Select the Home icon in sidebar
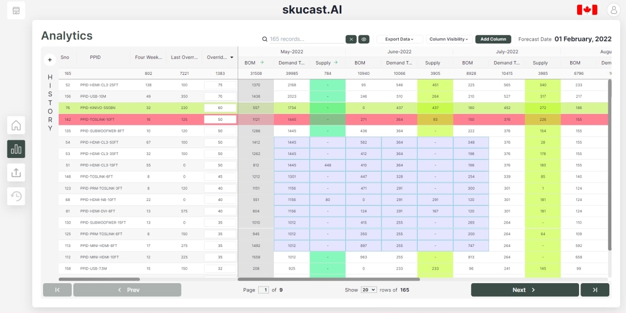Viewport: 626px width, 313px height. pyautogui.click(x=16, y=125)
